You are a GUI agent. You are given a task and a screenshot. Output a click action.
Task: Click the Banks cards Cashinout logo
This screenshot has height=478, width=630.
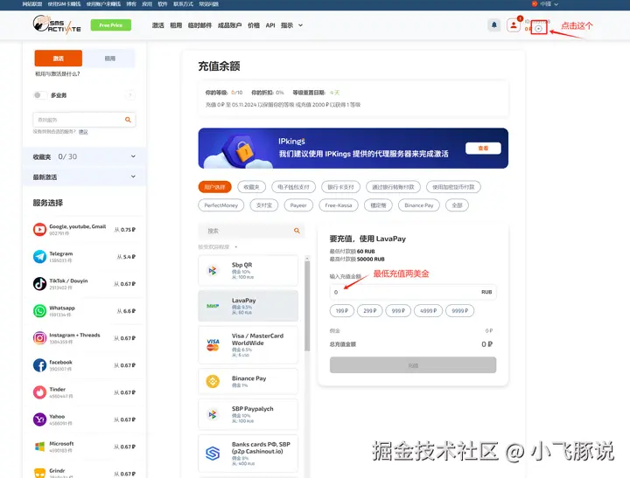213,454
